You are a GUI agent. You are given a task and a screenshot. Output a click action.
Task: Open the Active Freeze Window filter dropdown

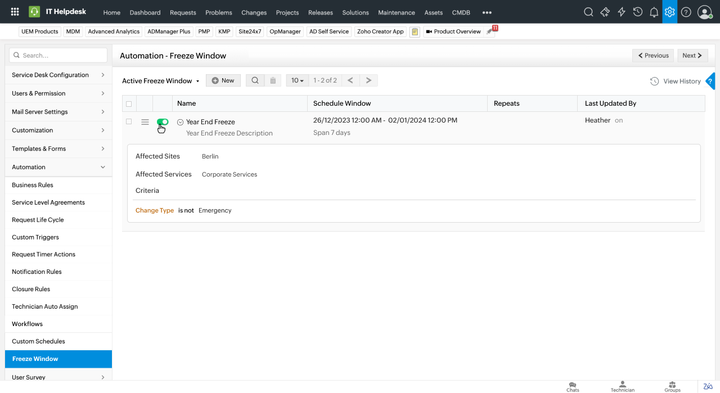[161, 81]
